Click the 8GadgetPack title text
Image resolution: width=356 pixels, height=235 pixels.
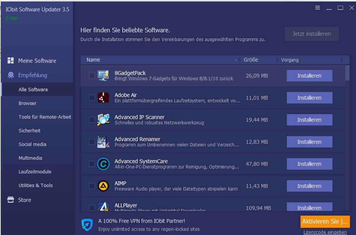pyautogui.click(x=130, y=73)
